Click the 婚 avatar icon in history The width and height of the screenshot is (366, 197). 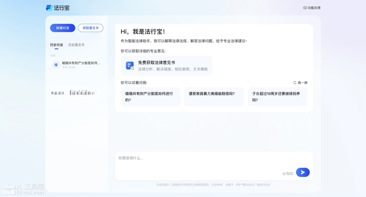coord(56,65)
